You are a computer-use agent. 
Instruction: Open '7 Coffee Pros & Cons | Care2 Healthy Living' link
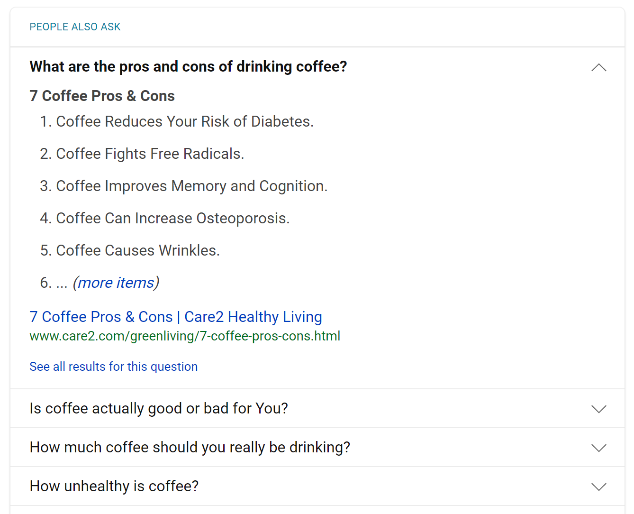[175, 317]
